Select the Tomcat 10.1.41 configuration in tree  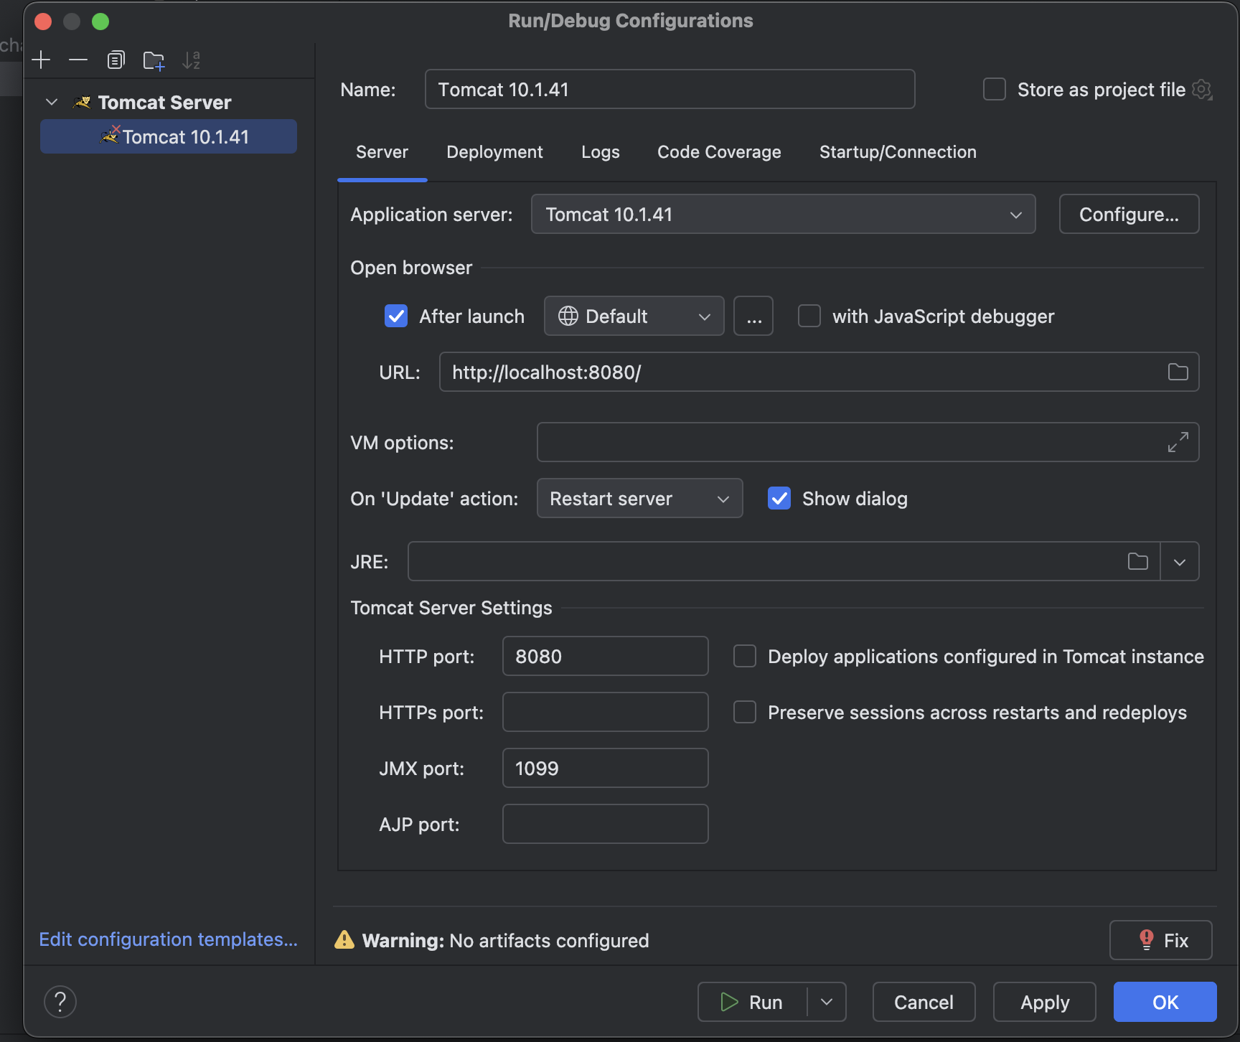click(x=169, y=136)
